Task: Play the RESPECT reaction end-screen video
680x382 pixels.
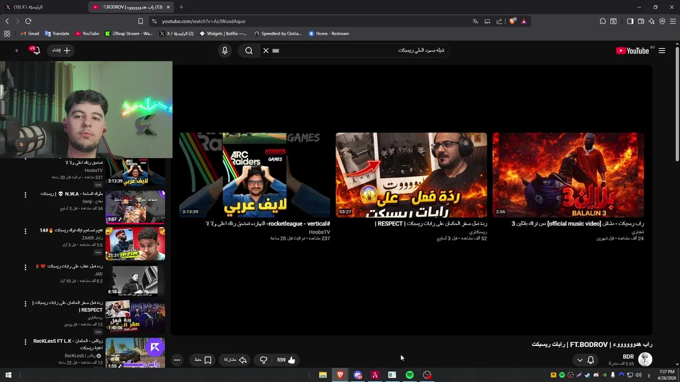Action: (411, 175)
